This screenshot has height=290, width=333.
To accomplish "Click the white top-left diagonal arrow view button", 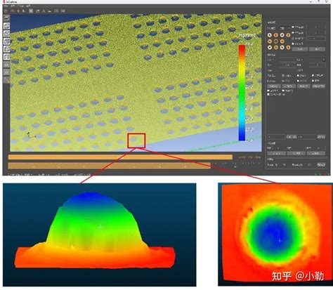I will (x=270, y=35).
